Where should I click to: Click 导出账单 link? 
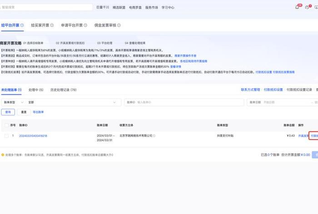click(38, 112)
